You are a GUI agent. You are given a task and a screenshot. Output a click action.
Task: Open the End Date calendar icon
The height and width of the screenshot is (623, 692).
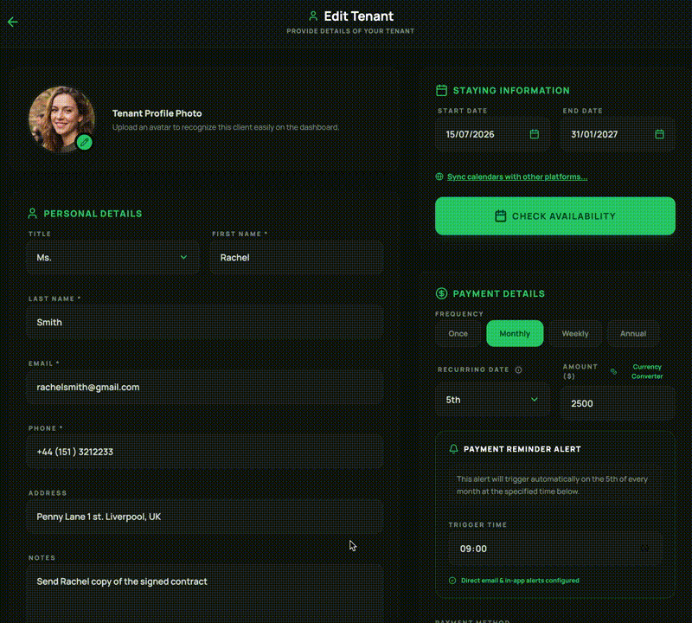click(x=659, y=134)
